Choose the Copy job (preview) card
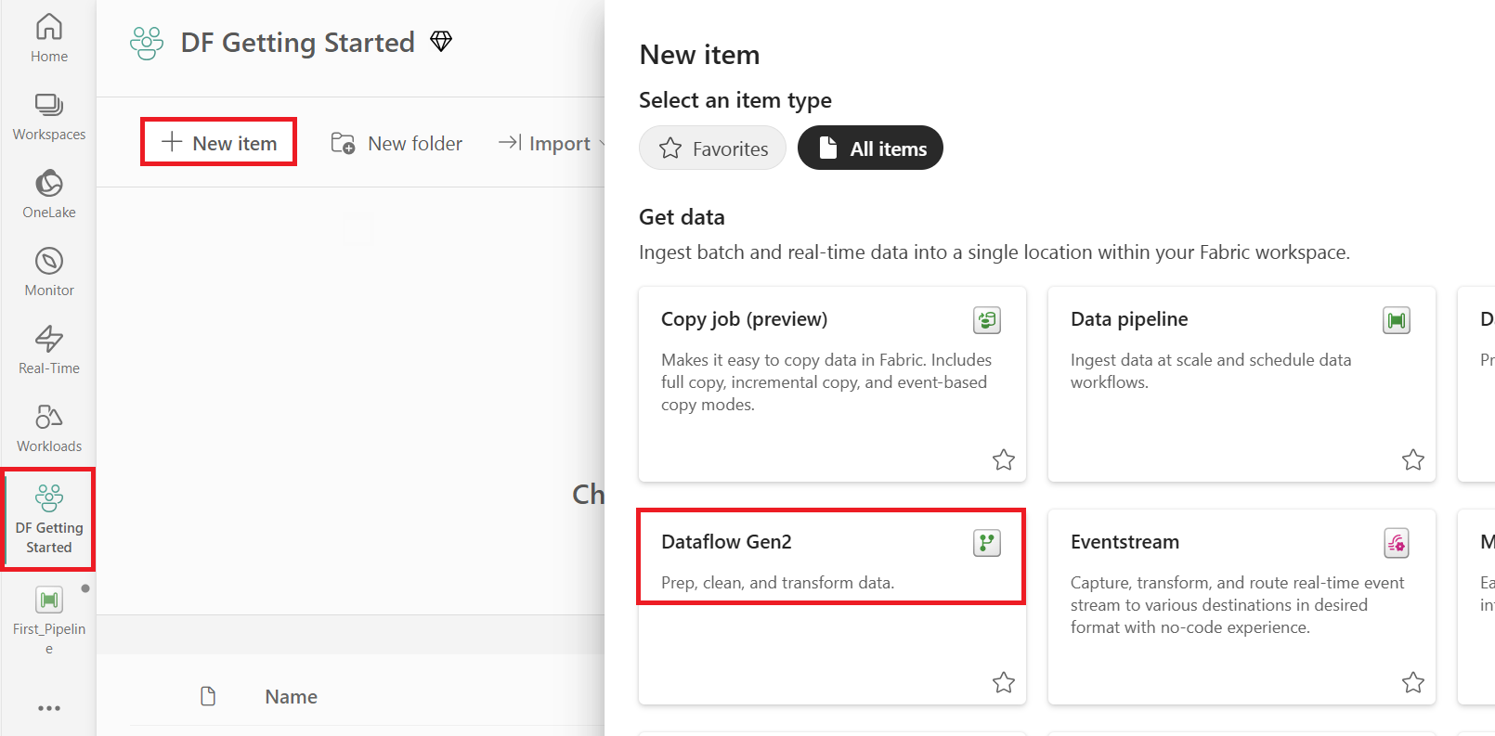This screenshot has width=1495, height=736. click(832, 383)
